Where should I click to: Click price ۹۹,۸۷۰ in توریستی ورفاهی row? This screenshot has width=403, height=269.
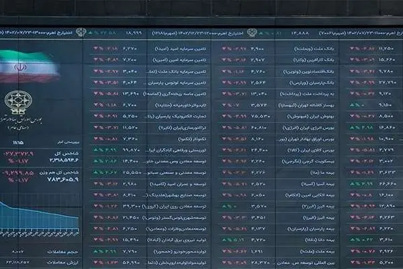[x=131, y=150]
